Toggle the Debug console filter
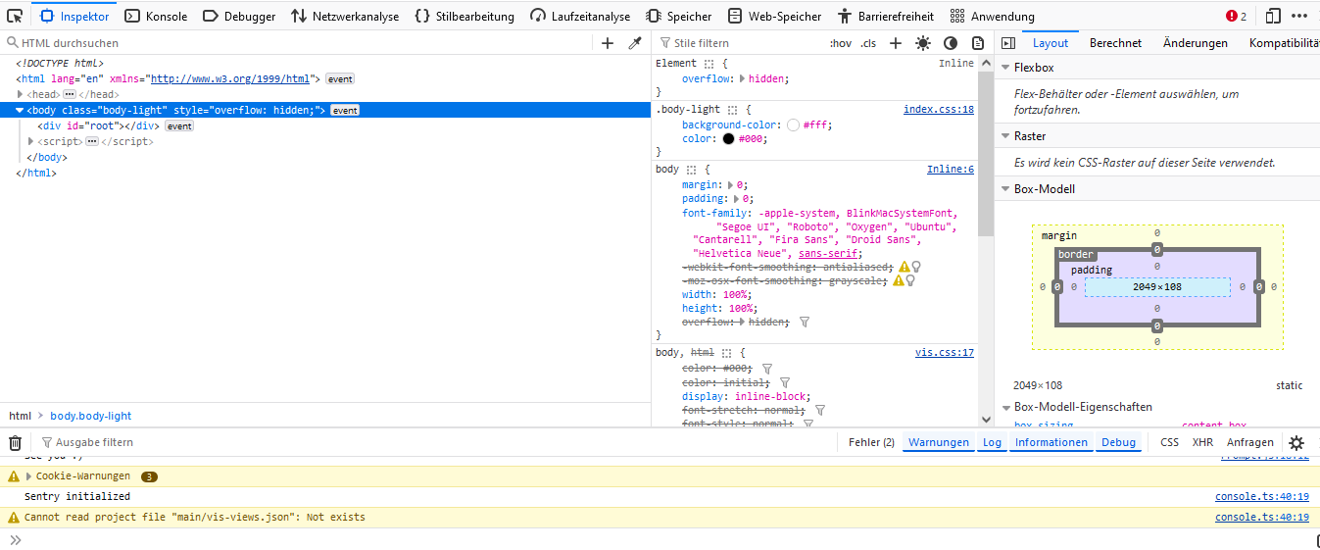The image size is (1320, 550). pyautogui.click(x=1118, y=442)
